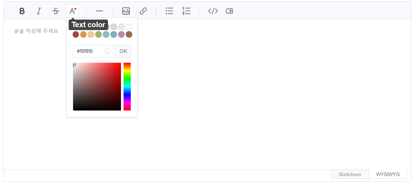Viewport: 416px width, 183px height.
Task: Insert an image
Action: coord(126,11)
